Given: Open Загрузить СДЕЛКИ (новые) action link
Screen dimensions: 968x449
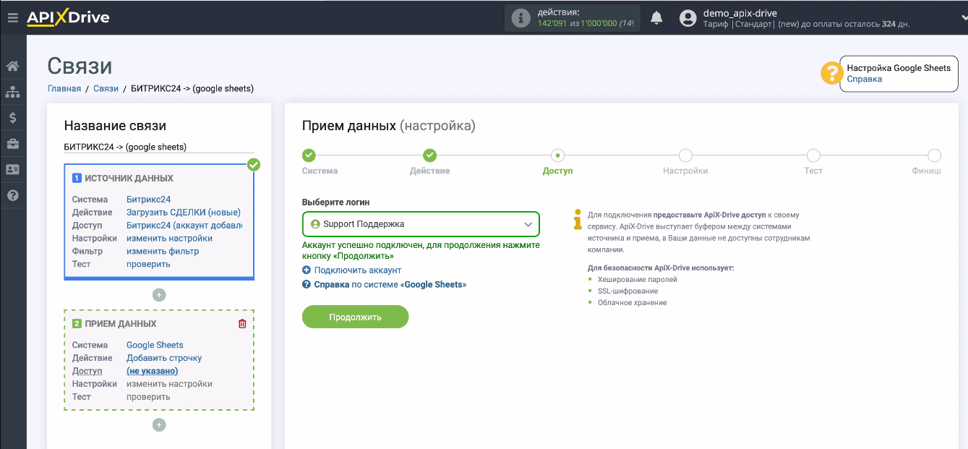Looking at the screenshot, I should pos(184,213).
